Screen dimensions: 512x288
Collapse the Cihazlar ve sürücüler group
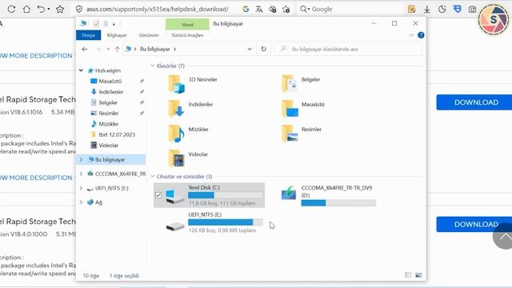click(152, 176)
